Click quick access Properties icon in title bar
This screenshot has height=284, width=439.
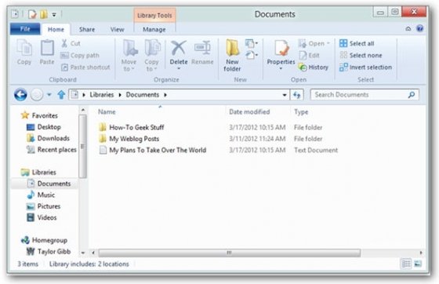[x=32, y=14]
